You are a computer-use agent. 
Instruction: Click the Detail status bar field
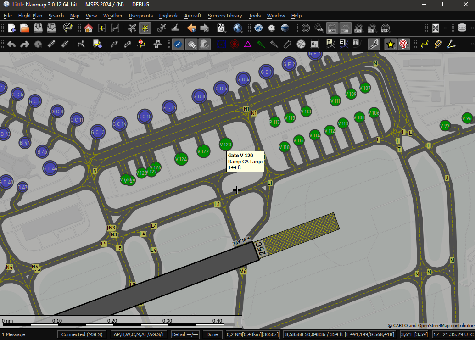[x=185, y=334]
